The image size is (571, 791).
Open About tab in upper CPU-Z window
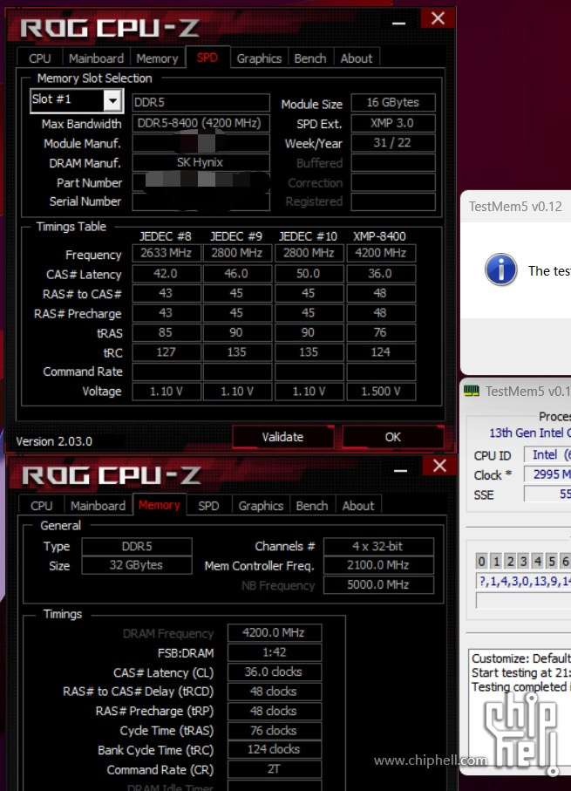click(x=357, y=58)
